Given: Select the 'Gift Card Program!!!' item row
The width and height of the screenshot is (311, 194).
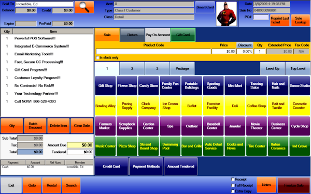Looking at the screenshot, I should pos(47,70).
